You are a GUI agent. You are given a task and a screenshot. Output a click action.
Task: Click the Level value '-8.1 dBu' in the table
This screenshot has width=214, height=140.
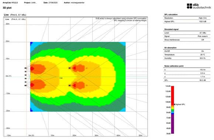coord(203,33)
